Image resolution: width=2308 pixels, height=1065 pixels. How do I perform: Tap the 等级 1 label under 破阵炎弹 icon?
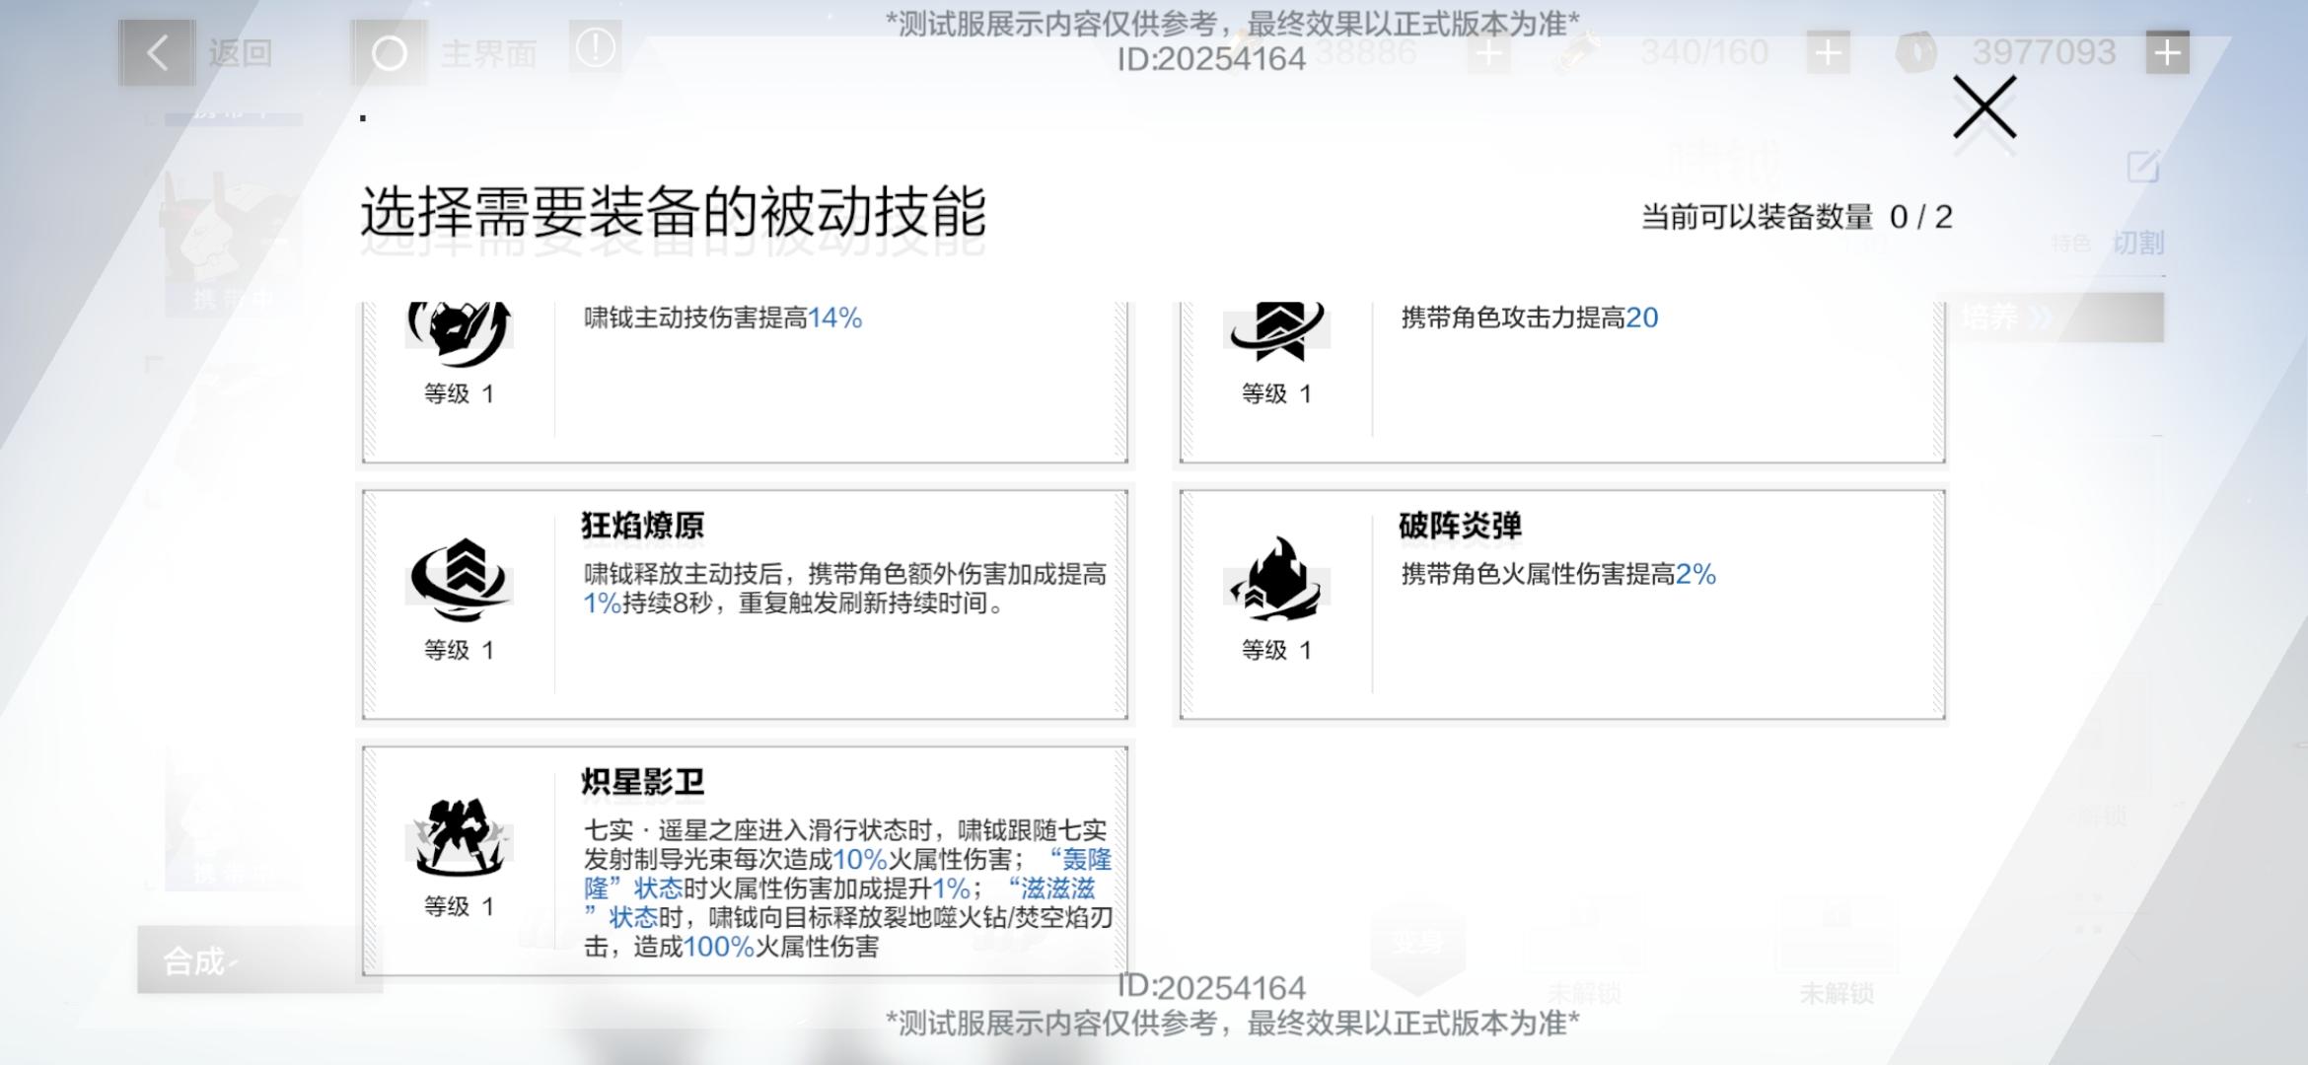1276,650
